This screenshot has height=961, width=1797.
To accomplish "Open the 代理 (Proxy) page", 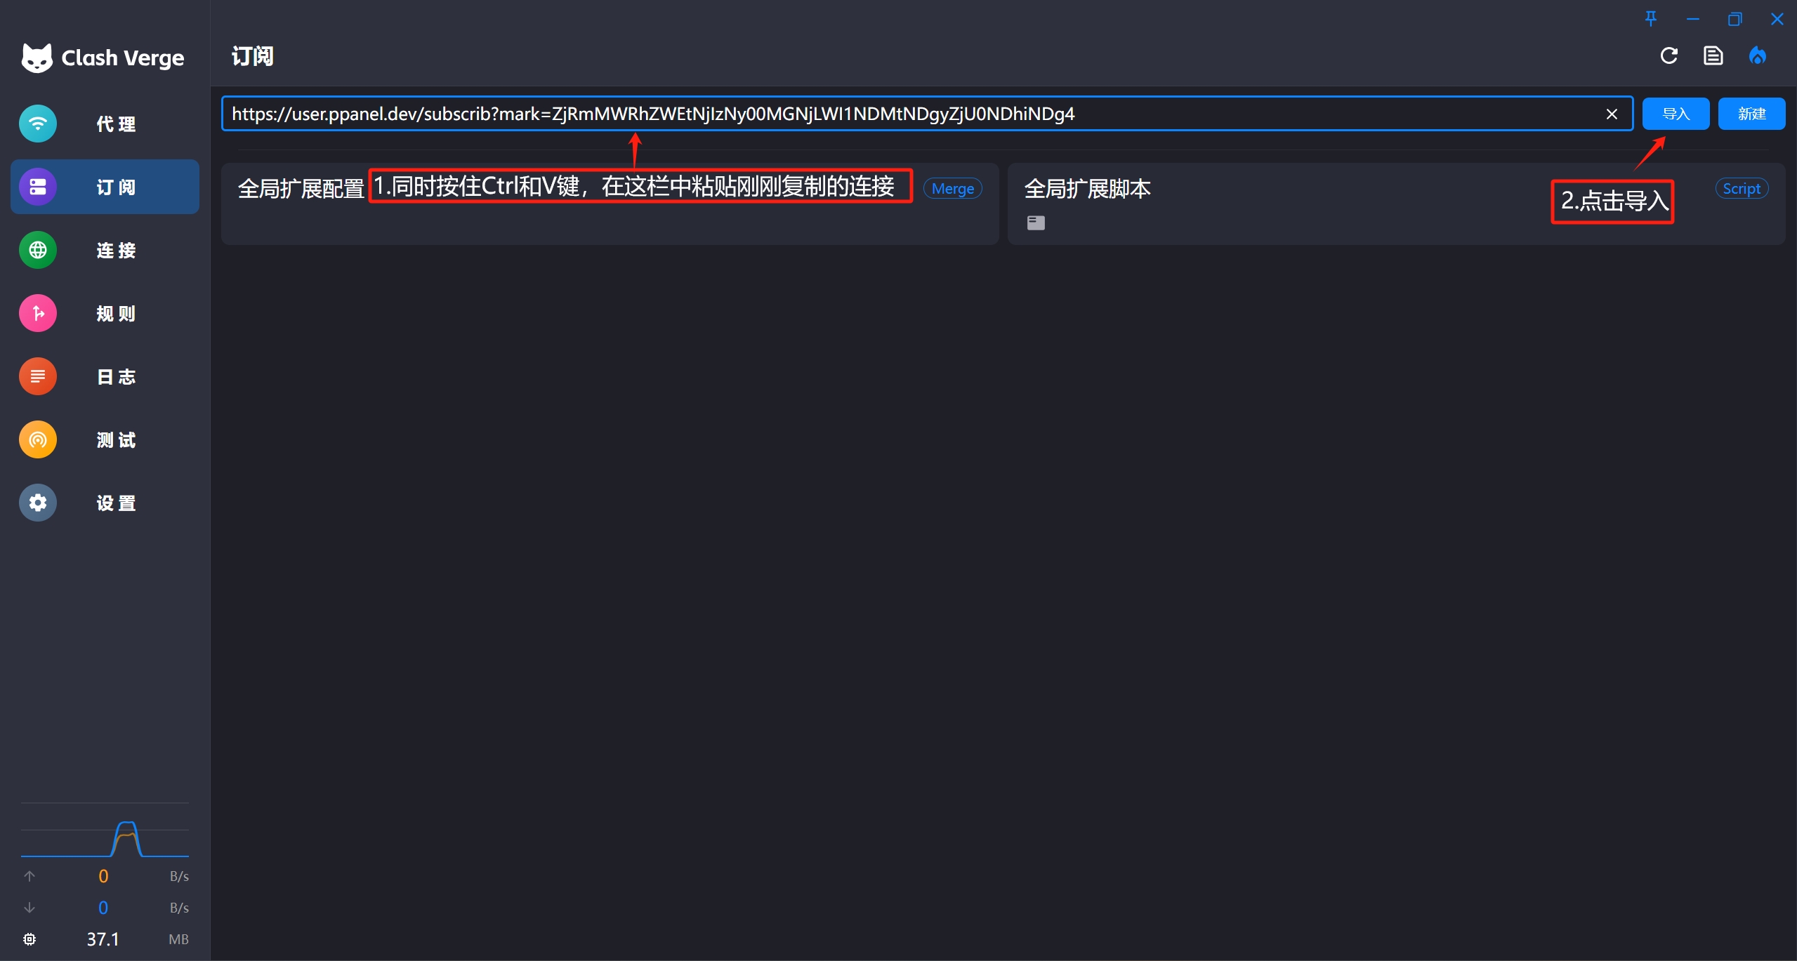I will pyautogui.click(x=104, y=124).
